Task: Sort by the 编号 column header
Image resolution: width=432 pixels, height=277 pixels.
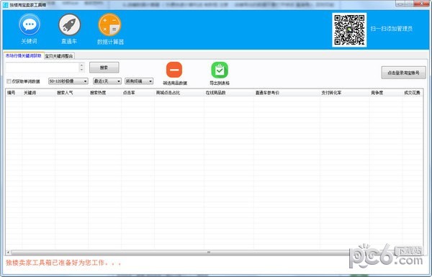Action: 14,93
